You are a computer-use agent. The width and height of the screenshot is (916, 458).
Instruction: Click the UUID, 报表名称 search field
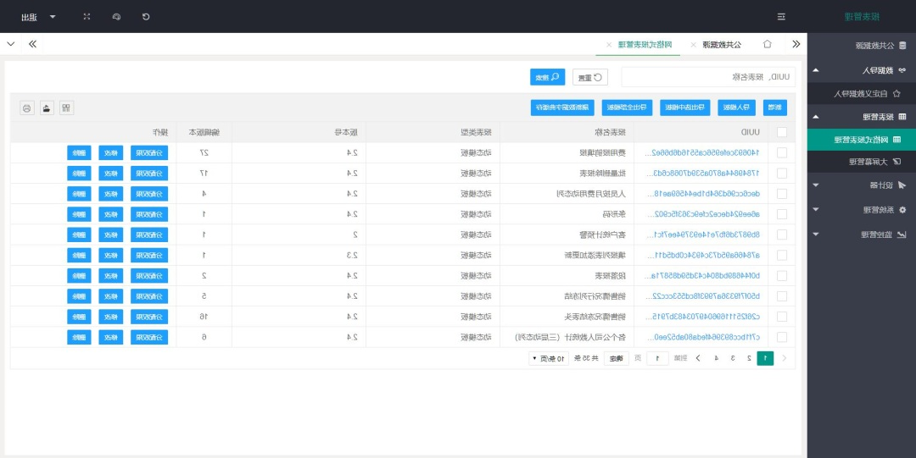coord(709,77)
